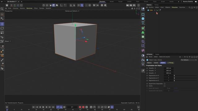Open the Por Defecto dropdown in Attributes
This screenshot has height=111, width=198.
click(189, 60)
